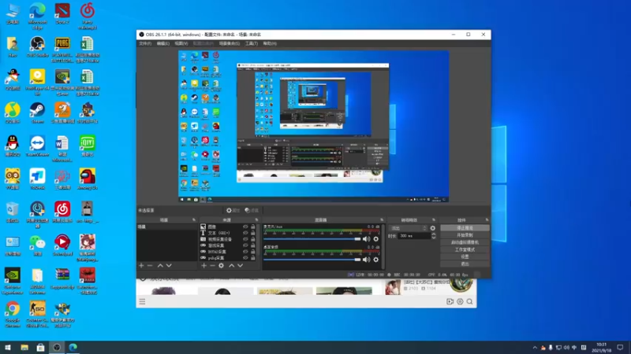This screenshot has height=354, width=631.
Task: Open iQIYI desktop shortcut
Action: click(88, 146)
